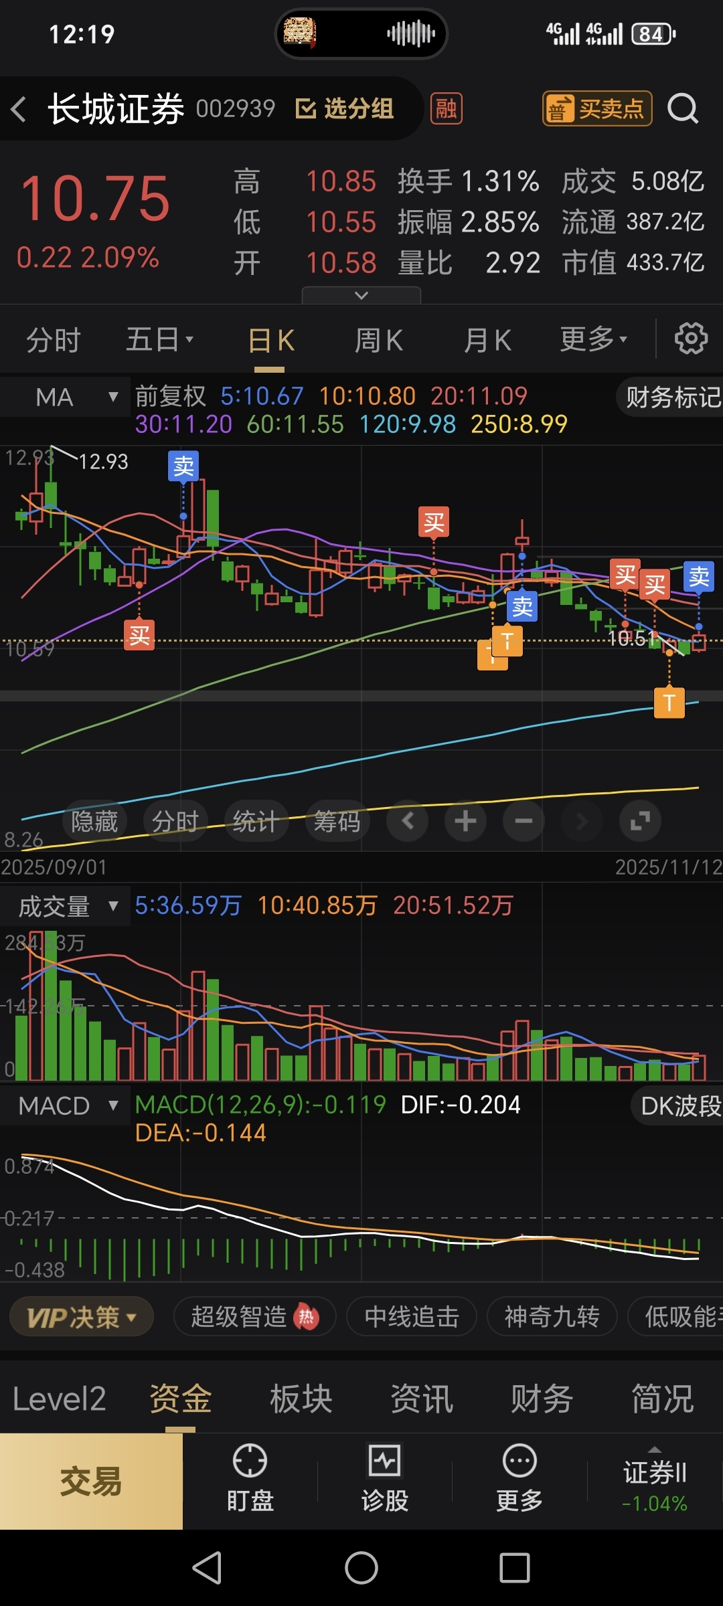Select the 低吸能 indicator chip
This screenshot has width=723, height=1606.
[676, 1317]
